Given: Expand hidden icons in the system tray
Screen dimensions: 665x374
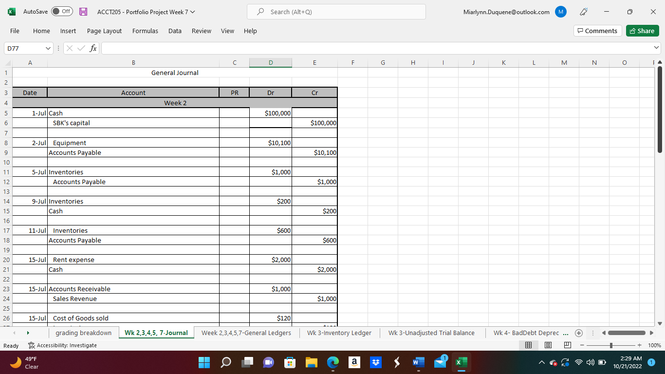Looking at the screenshot, I should point(541,363).
